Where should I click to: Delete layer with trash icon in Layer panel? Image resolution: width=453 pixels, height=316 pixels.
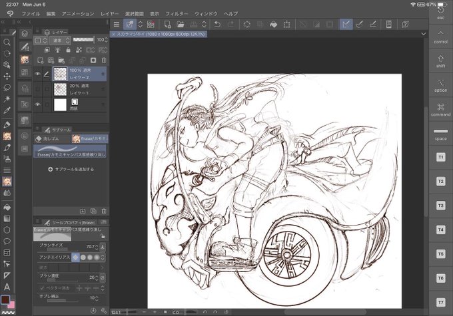coord(104,61)
